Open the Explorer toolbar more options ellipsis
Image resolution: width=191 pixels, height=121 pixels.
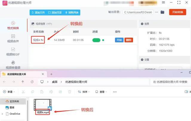[x=115, y=92]
